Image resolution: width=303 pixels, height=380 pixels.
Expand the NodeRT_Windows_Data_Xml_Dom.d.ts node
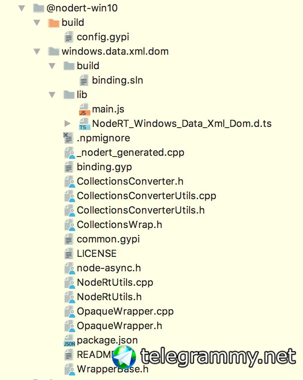click(68, 123)
